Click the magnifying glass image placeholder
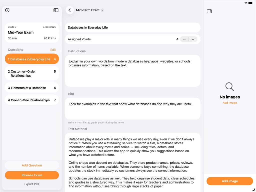Viewport: 256px width, 192px height. point(229,87)
